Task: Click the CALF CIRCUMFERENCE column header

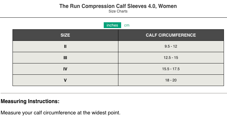Action: point(171,35)
